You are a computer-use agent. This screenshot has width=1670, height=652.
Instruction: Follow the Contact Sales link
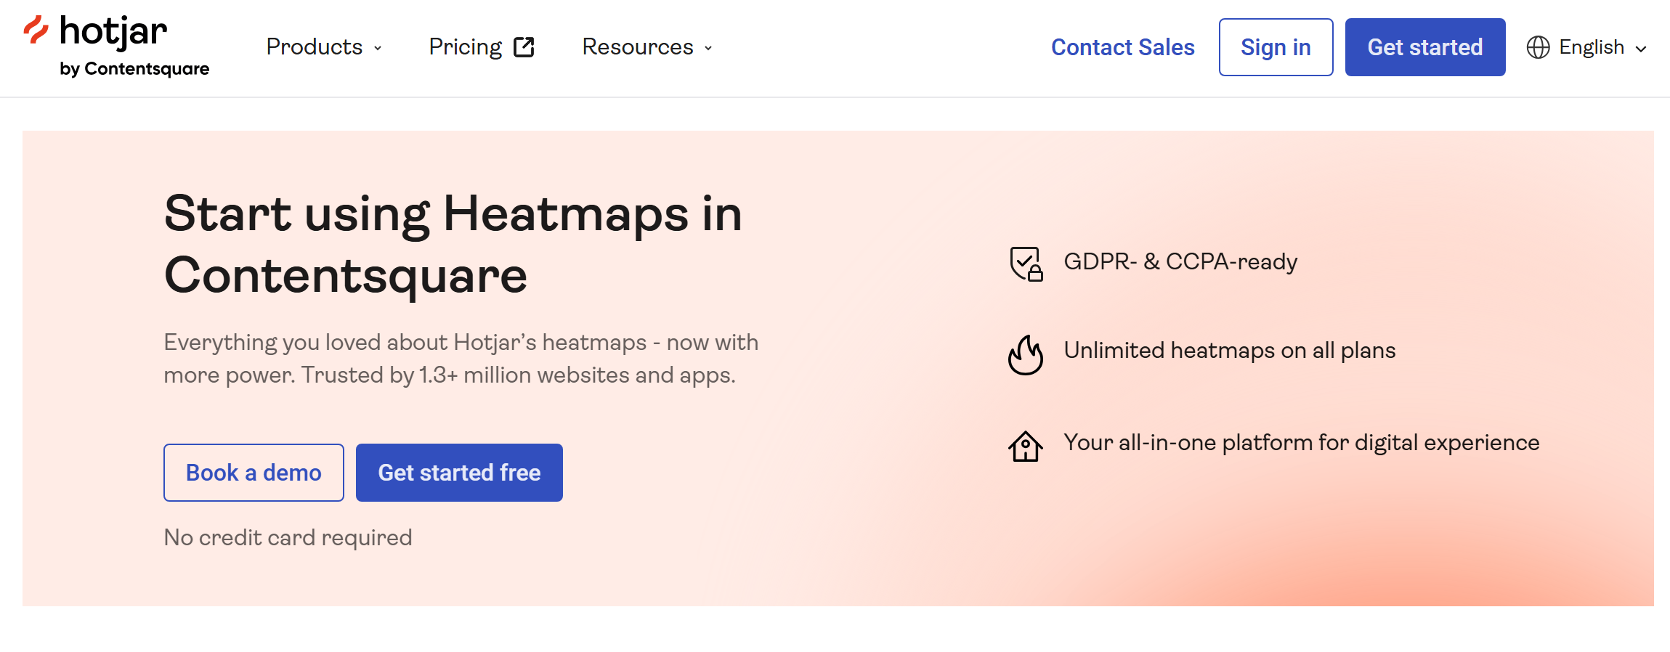tap(1122, 47)
